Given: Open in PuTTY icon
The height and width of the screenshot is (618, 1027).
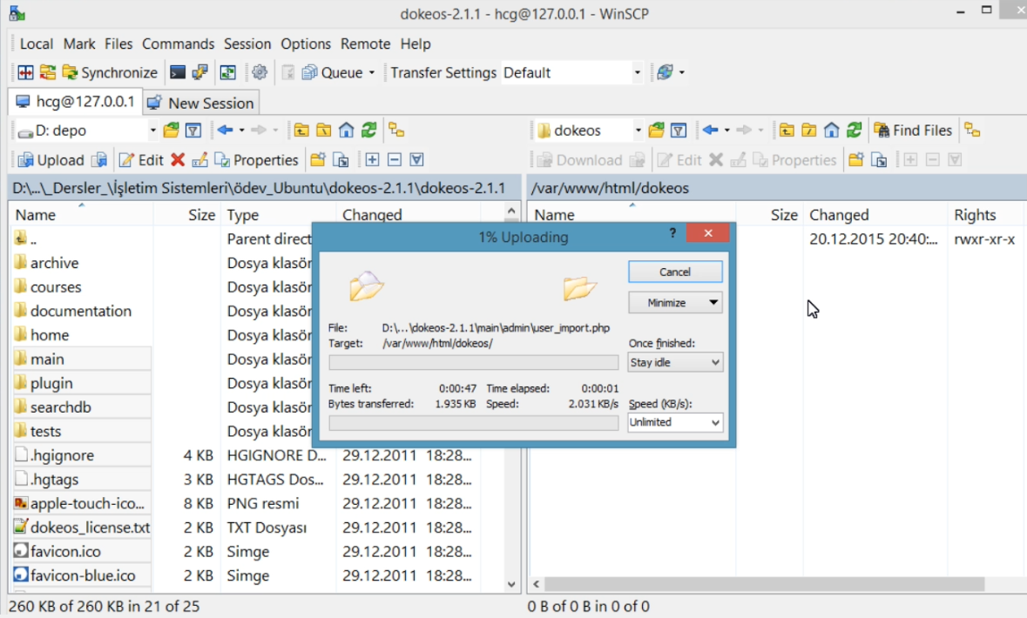Looking at the screenshot, I should tap(199, 72).
